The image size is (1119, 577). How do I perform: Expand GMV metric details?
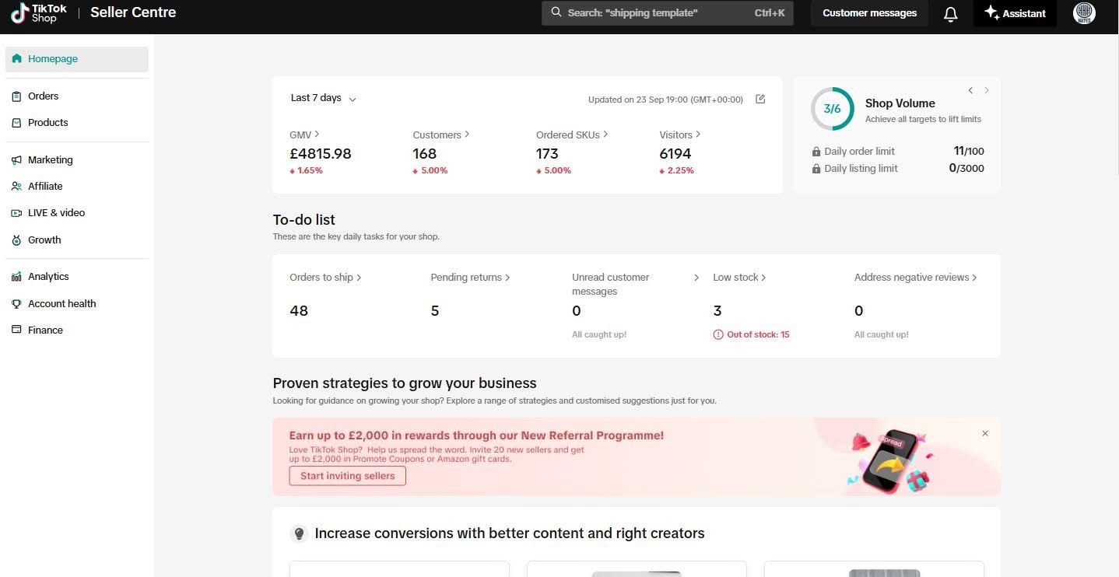(x=304, y=135)
